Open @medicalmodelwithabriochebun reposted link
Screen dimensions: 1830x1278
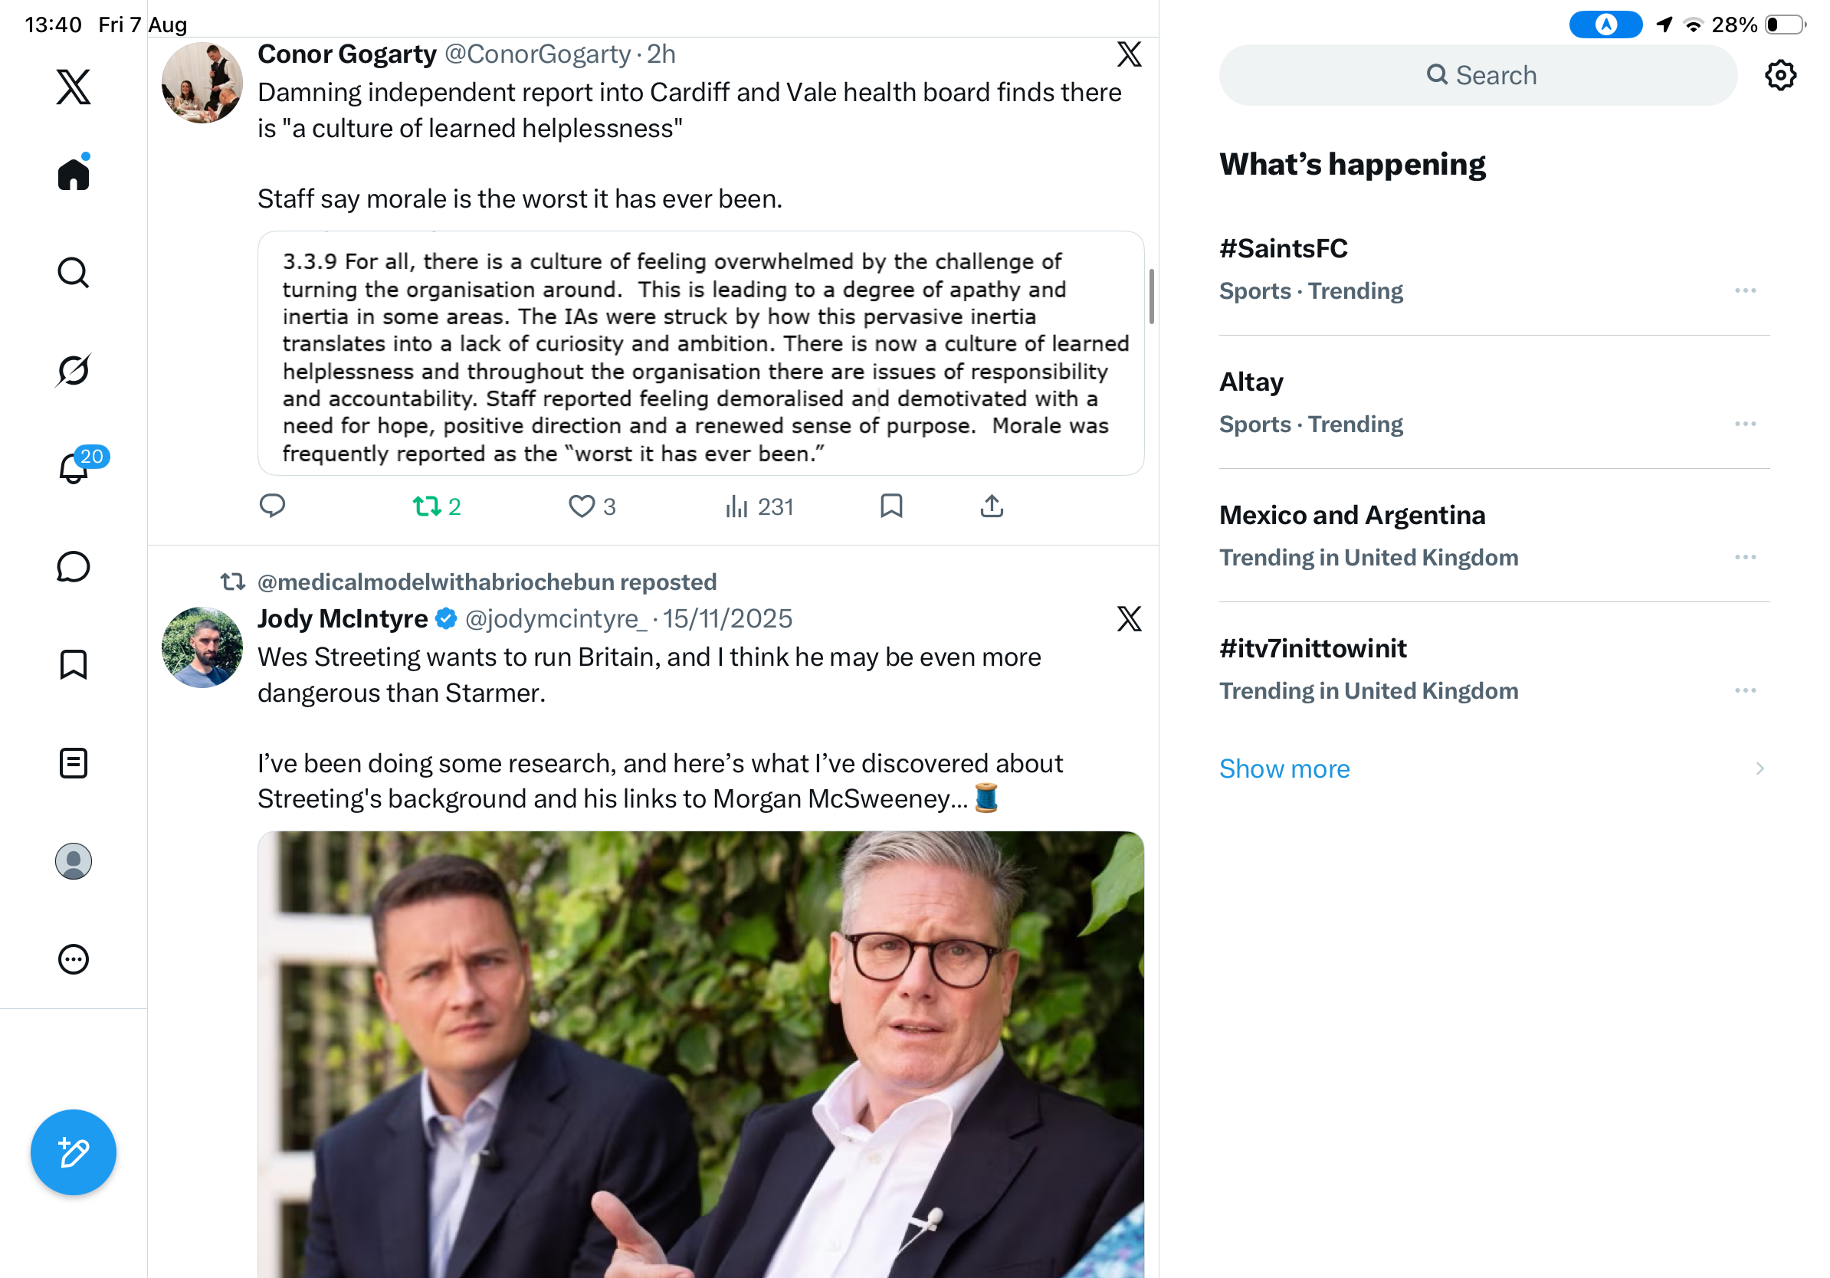coord(486,582)
